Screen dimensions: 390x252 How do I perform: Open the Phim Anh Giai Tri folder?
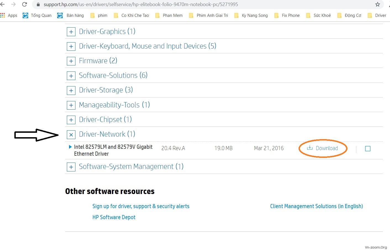tap(208, 15)
